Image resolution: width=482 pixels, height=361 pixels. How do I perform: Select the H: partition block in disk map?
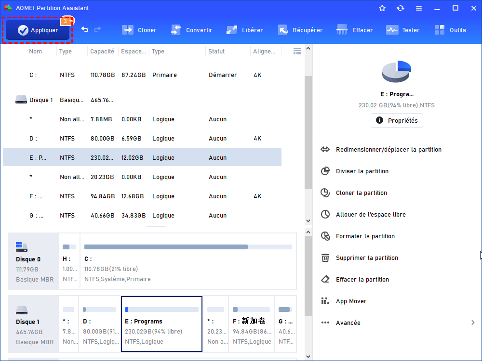click(69, 261)
